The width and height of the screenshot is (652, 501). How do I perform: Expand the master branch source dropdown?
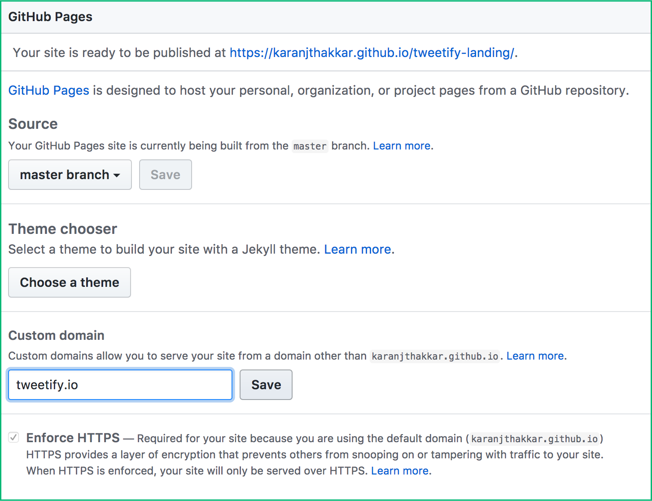pyautogui.click(x=70, y=175)
